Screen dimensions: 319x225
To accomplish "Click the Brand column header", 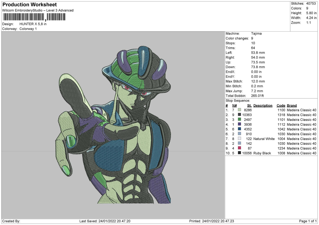I will (x=292, y=105).
